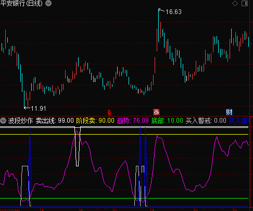The image size is (253, 211).
Task: Click the 11.91 low price annotation
Action: click(x=39, y=109)
